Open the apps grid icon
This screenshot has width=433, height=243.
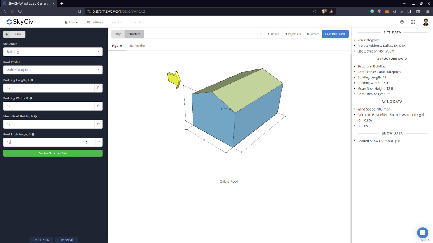pyautogui.click(x=413, y=22)
